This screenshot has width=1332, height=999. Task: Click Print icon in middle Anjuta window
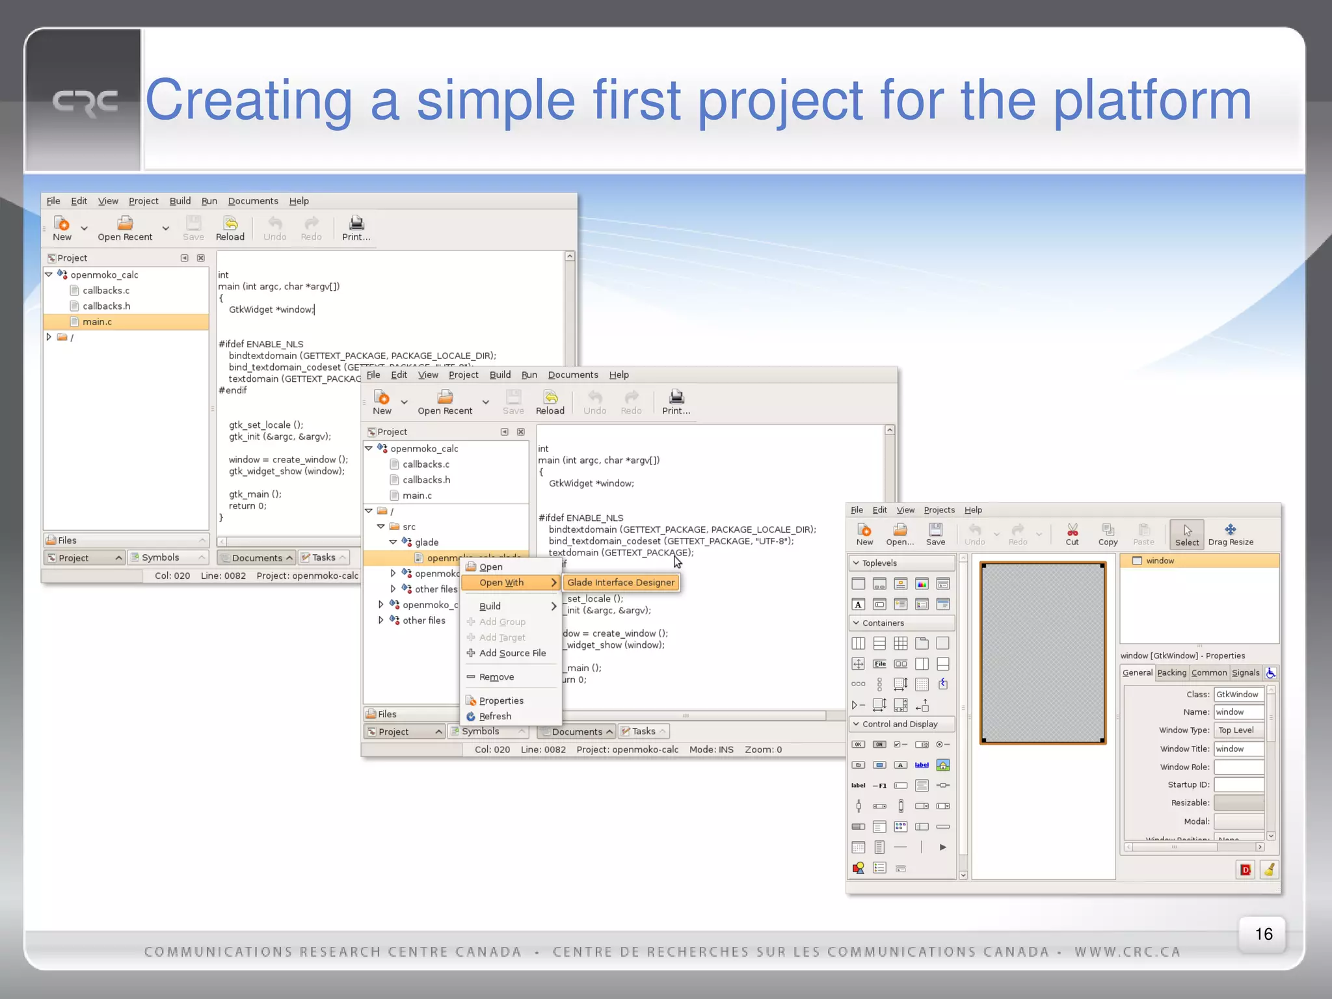tap(676, 397)
